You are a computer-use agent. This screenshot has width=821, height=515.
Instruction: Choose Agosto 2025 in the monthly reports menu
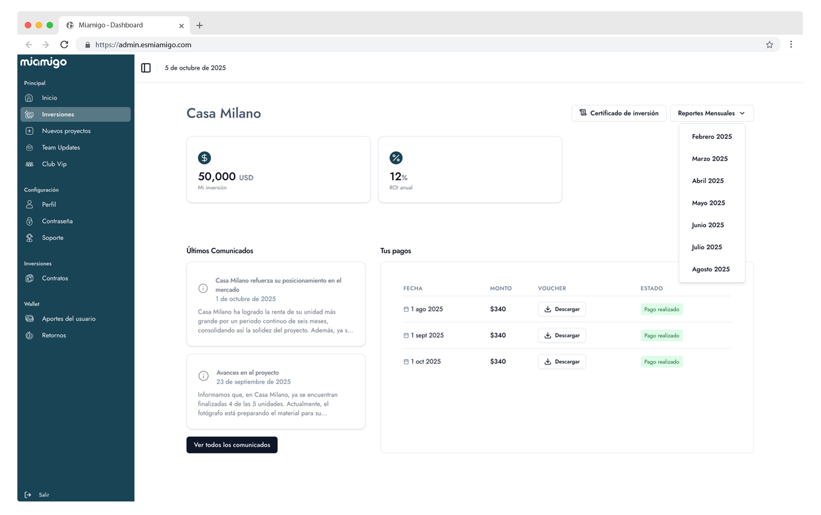(x=711, y=269)
